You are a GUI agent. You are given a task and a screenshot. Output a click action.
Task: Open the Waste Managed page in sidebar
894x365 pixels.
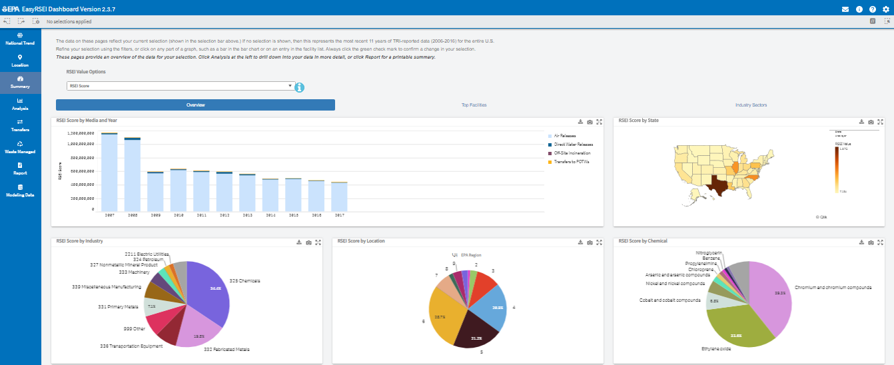[x=20, y=147]
